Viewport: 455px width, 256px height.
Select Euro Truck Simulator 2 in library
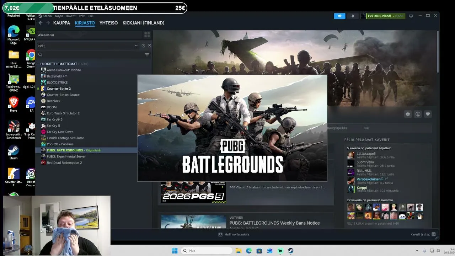click(63, 113)
